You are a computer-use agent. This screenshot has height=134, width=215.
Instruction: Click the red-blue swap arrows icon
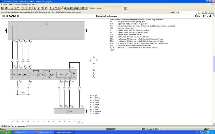point(46,8)
